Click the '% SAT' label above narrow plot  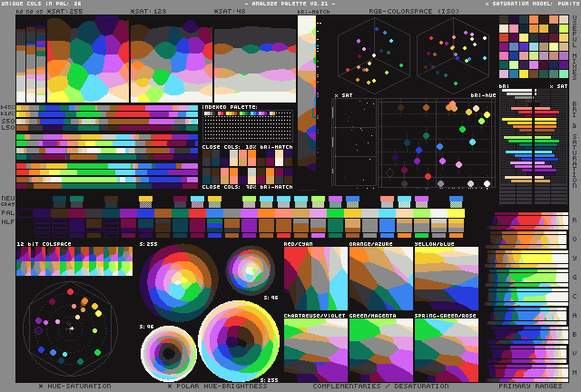pyautogui.click(x=343, y=95)
